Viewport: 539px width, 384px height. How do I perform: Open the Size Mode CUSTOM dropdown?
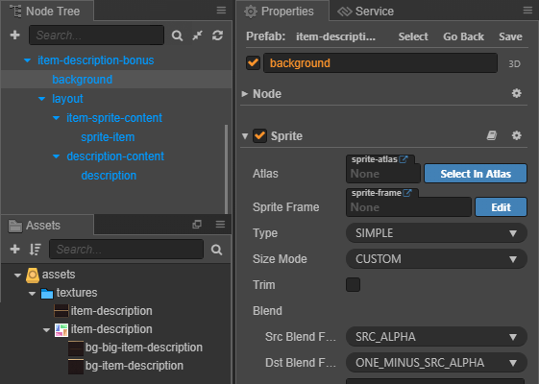436,259
